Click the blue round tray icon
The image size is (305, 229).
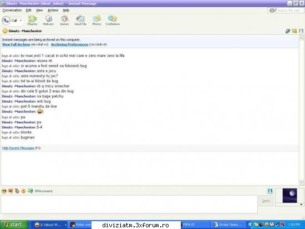coord(251,225)
